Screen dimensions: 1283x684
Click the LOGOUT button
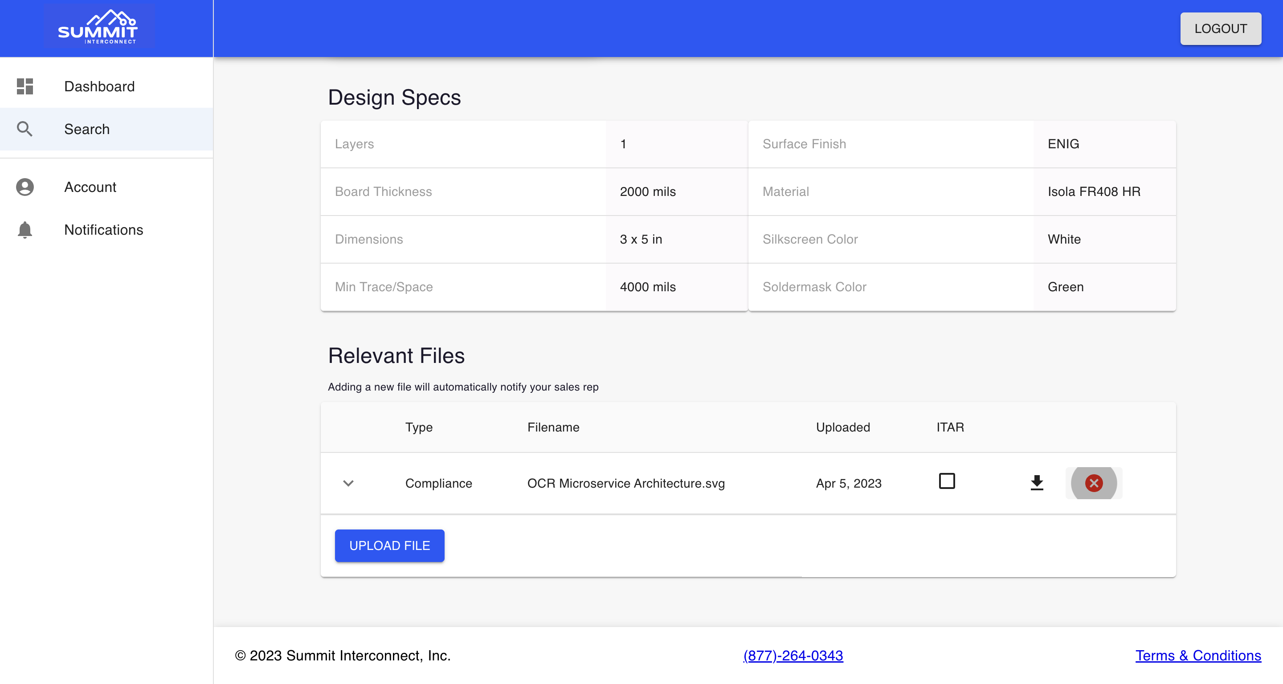[1221, 29]
